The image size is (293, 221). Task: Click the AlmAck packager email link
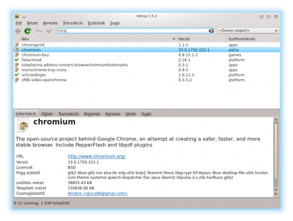pyautogui.click(x=98, y=194)
